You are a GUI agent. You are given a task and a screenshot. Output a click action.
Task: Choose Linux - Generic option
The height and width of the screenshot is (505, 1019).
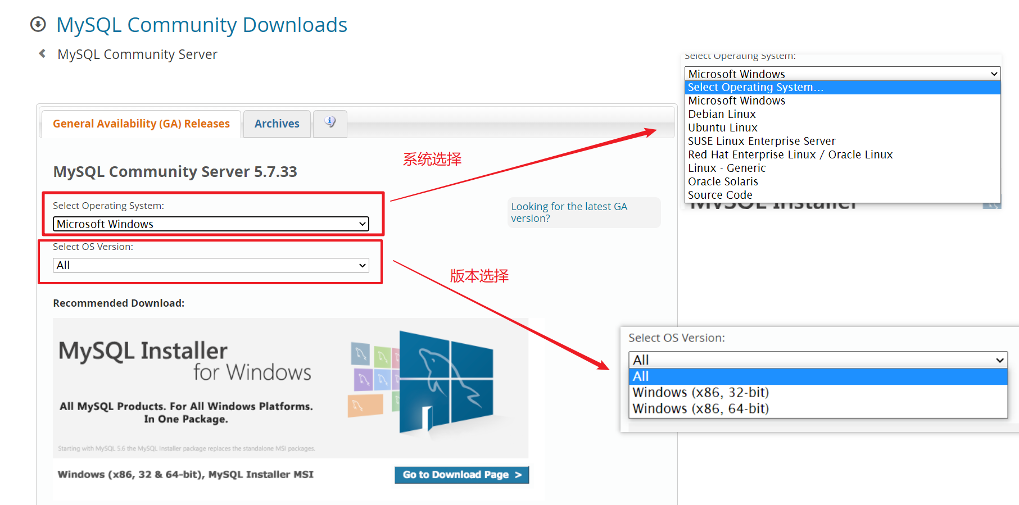(843, 168)
